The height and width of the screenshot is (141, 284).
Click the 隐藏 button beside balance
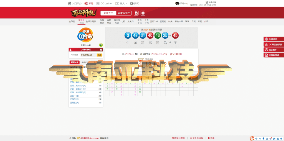pos(100,55)
